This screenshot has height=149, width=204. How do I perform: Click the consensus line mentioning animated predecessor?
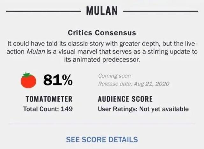click(x=102, y=60)
